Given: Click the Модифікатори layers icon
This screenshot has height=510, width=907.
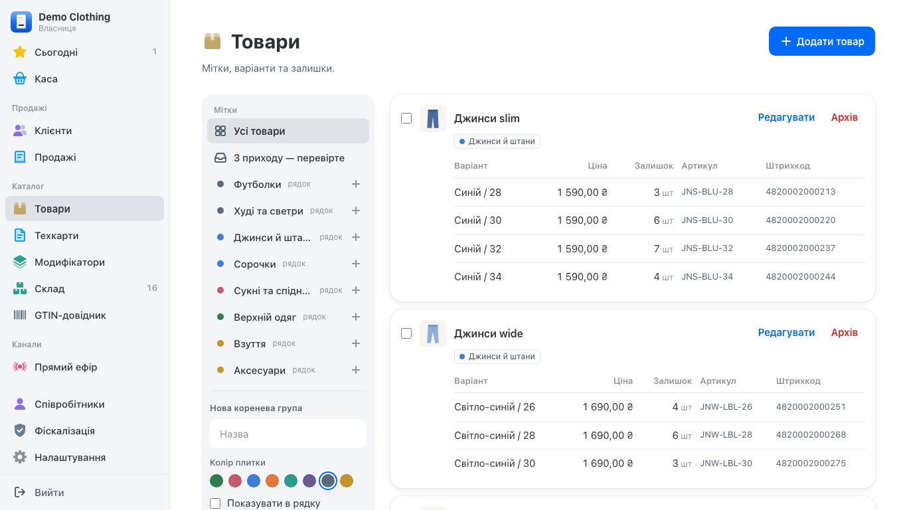Looking at the screenshot, I should click(20, 262).
